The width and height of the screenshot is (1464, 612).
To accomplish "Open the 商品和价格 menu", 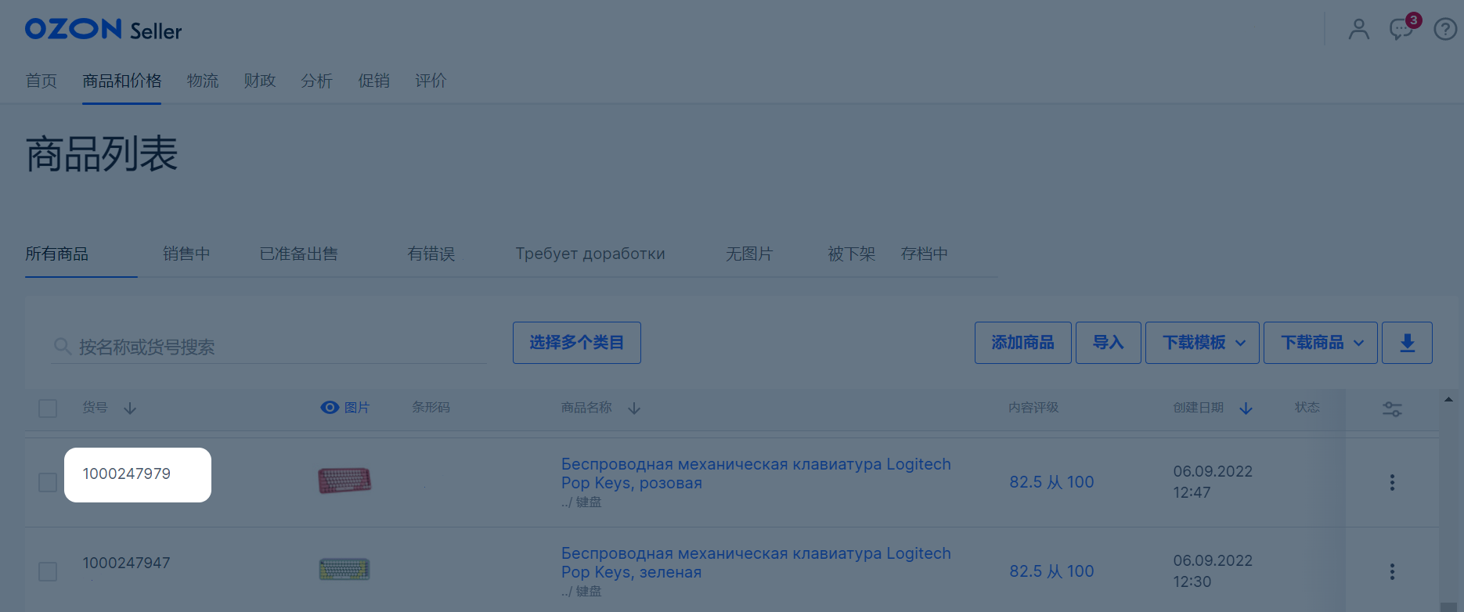I will click(122, 81).
